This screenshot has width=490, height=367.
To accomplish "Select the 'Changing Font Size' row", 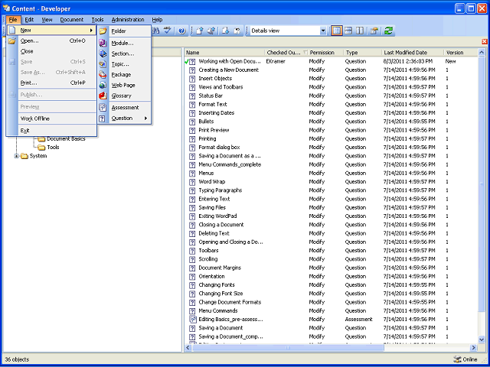I will (331, 294).
